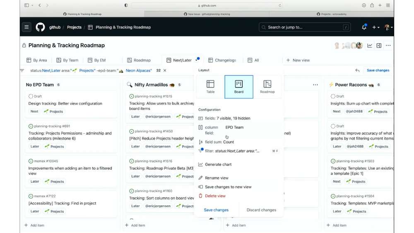Select Table layout
This screenshot has width=414, height=233.
tap(210, 87)
